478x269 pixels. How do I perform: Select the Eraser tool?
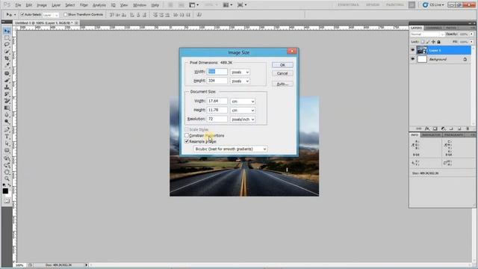pyautogui.click(x=7, y=101)
